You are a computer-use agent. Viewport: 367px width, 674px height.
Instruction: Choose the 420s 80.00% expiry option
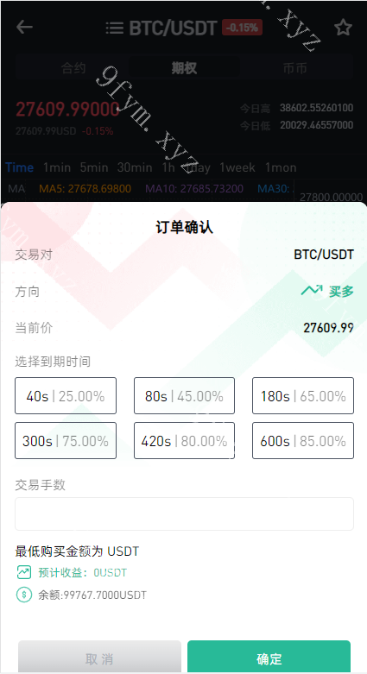coord(184,441)
